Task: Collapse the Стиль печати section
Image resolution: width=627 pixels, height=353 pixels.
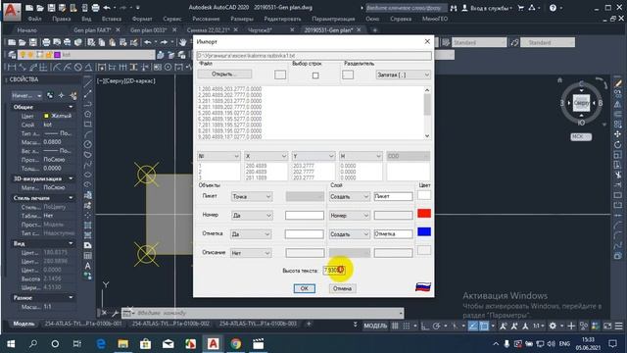Action: [71, 198]
